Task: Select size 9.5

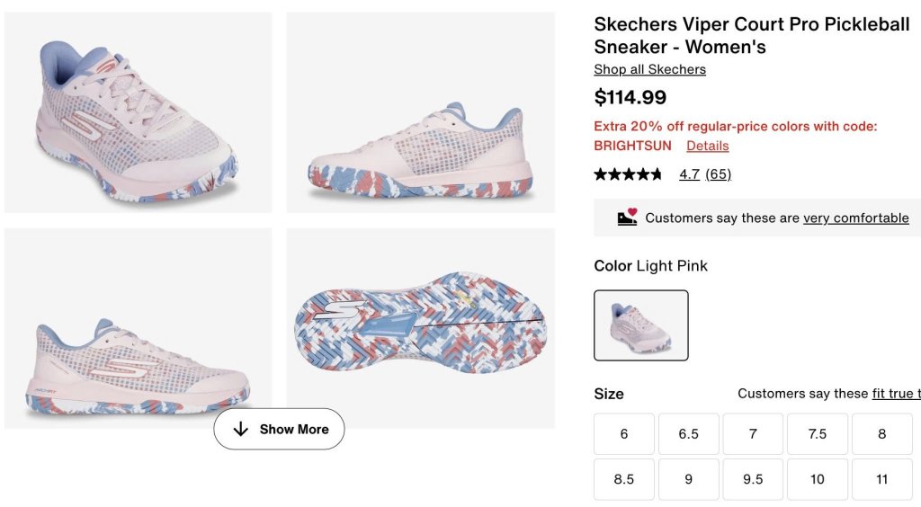Action: point(753,480)
